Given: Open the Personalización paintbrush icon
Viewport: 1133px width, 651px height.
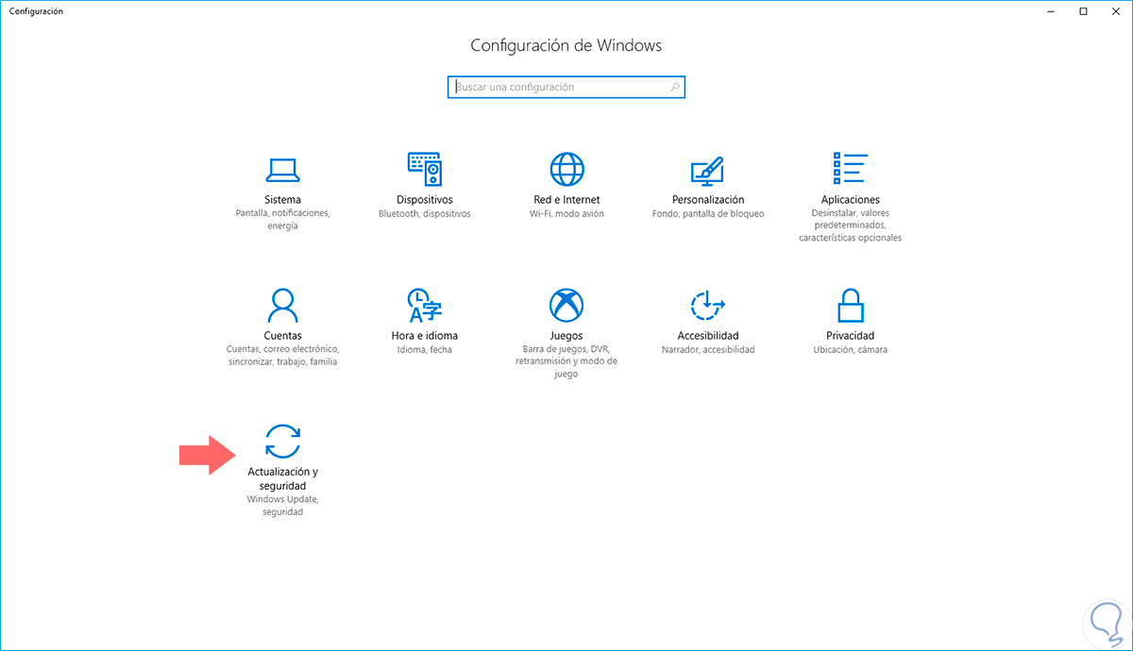Looking at the screenshot, I should pos(708,170).
